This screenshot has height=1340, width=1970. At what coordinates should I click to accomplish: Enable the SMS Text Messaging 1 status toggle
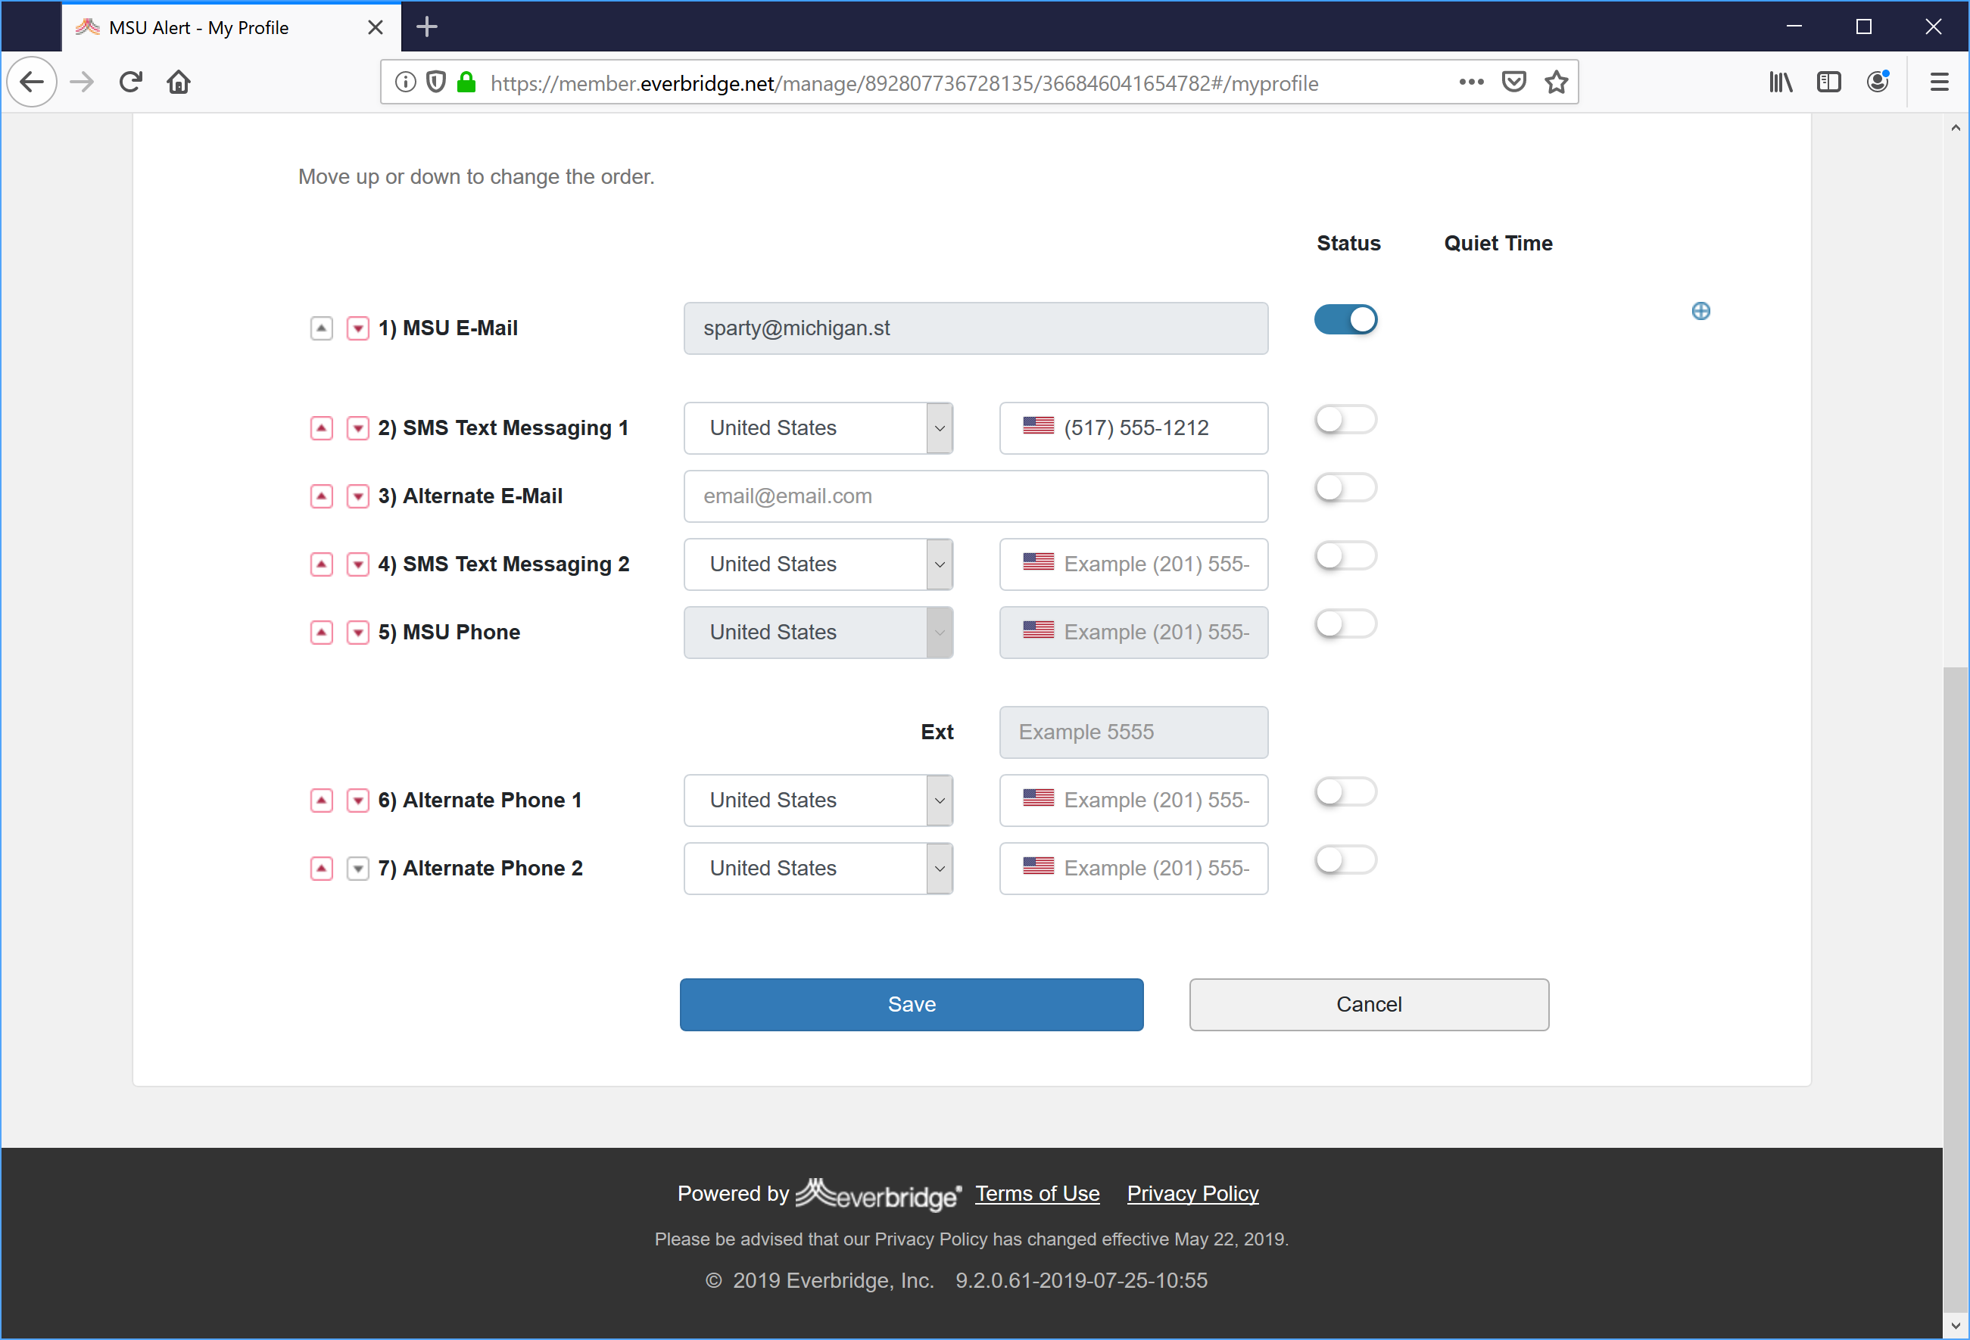pyautogui.click(x=1343, y=420)
